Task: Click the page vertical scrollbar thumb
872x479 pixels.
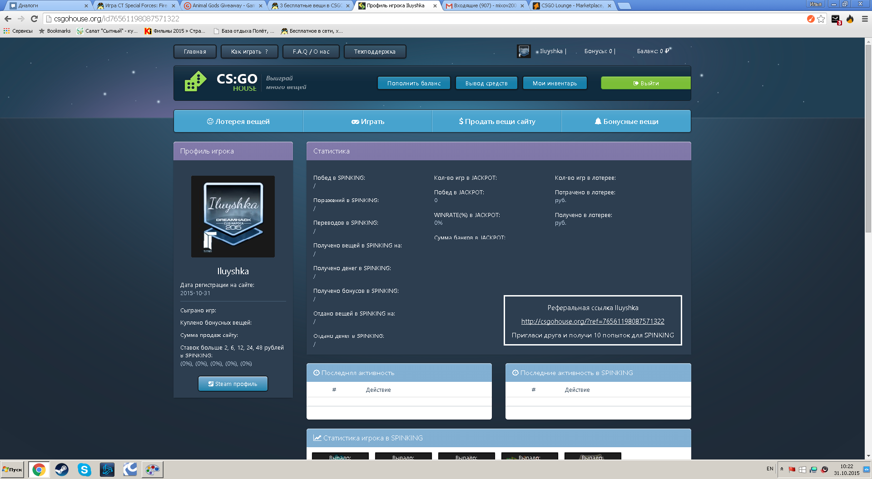Action: coord(868,138)
